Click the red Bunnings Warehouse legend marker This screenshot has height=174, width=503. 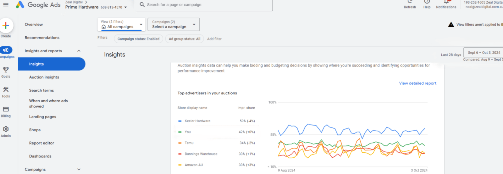[180, 154]
